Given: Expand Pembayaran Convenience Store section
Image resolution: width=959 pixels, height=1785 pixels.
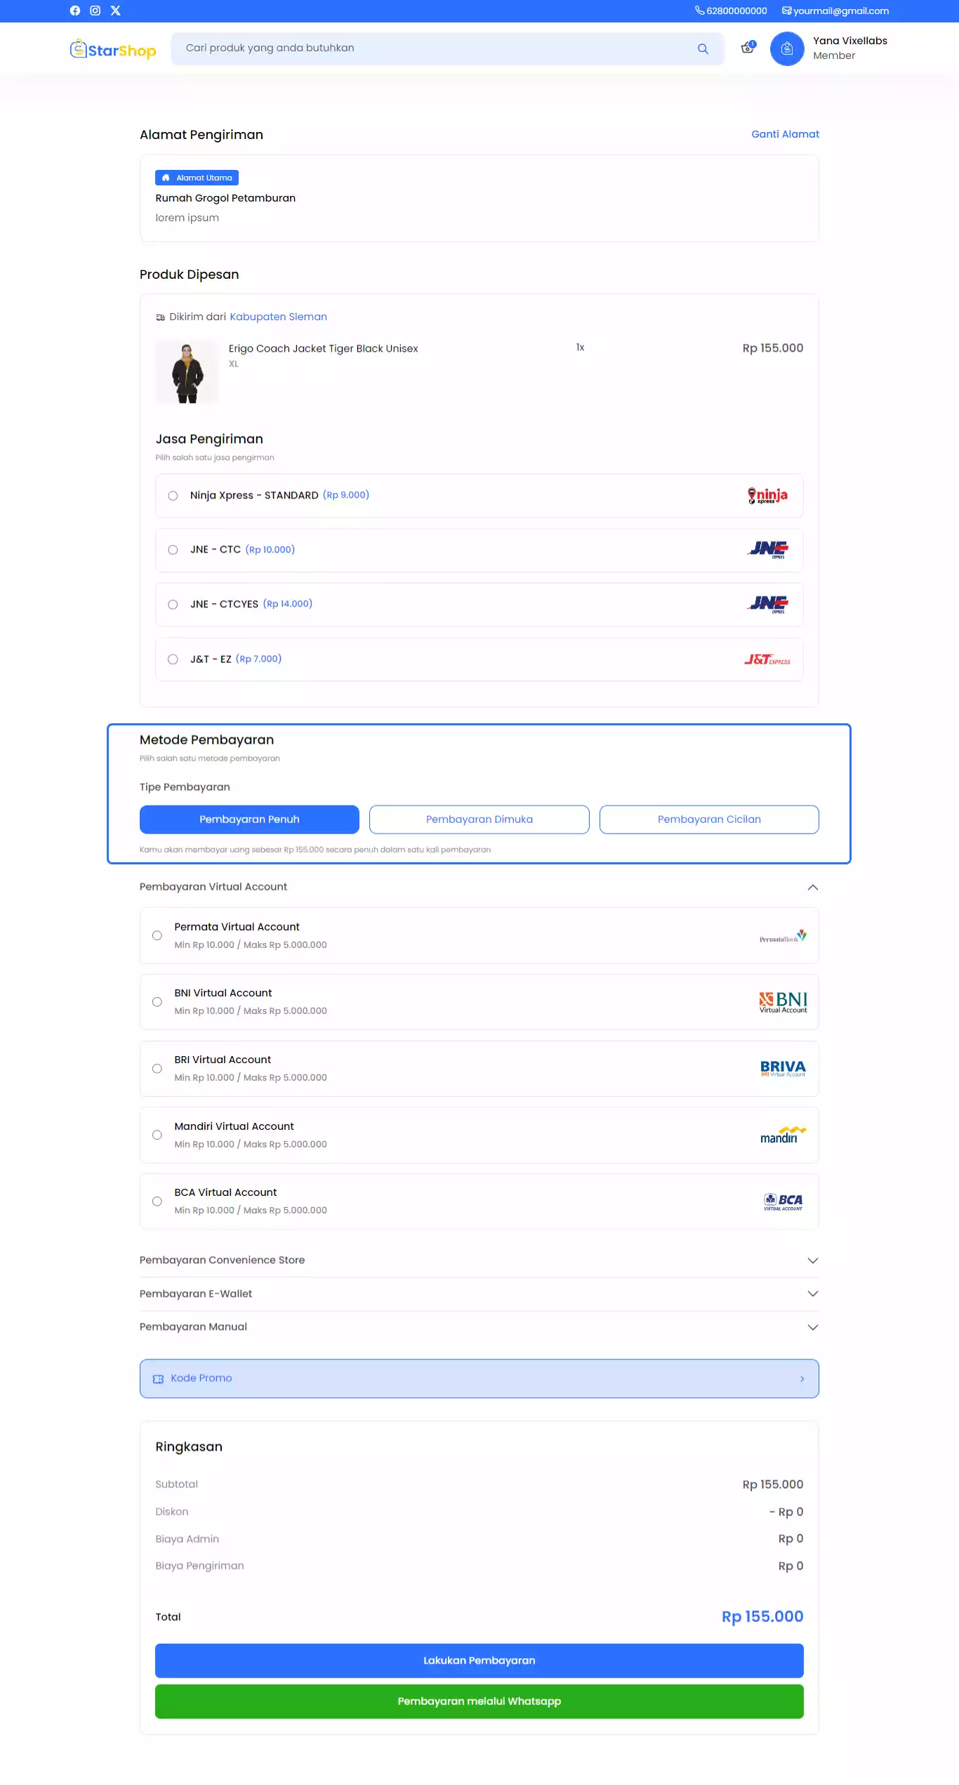Looking at the screenshot, I should coord(812,1260).
